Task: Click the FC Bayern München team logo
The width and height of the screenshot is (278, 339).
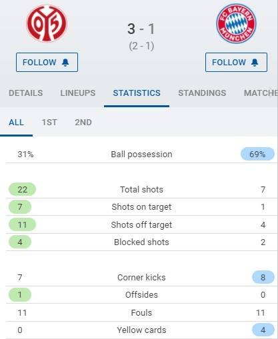Action: click(x=236, y=23)
